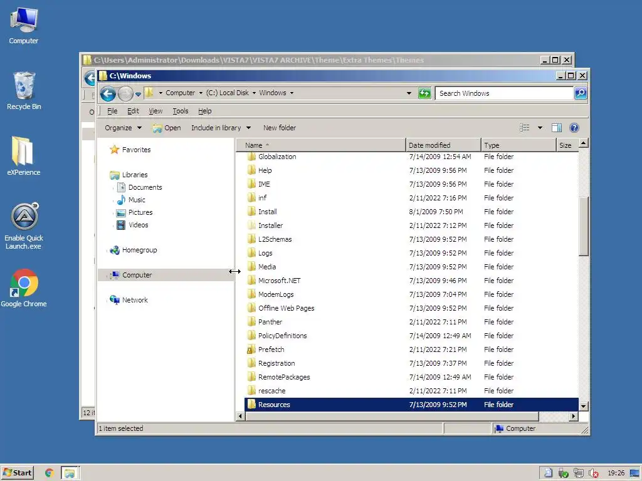
Task: Click the Forward navigation arrow
Action: coord(125,94)
